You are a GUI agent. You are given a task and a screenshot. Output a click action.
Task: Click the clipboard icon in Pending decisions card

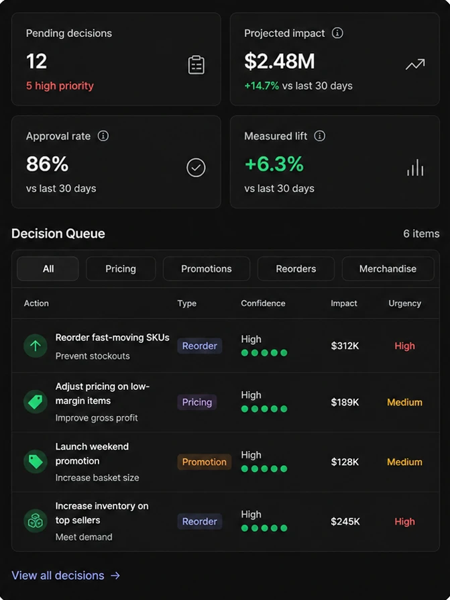[x=196, y=64]
